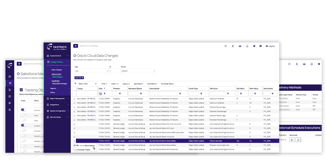Choose Link Custom Ticket in the popup menu

[x=83, y=150]
